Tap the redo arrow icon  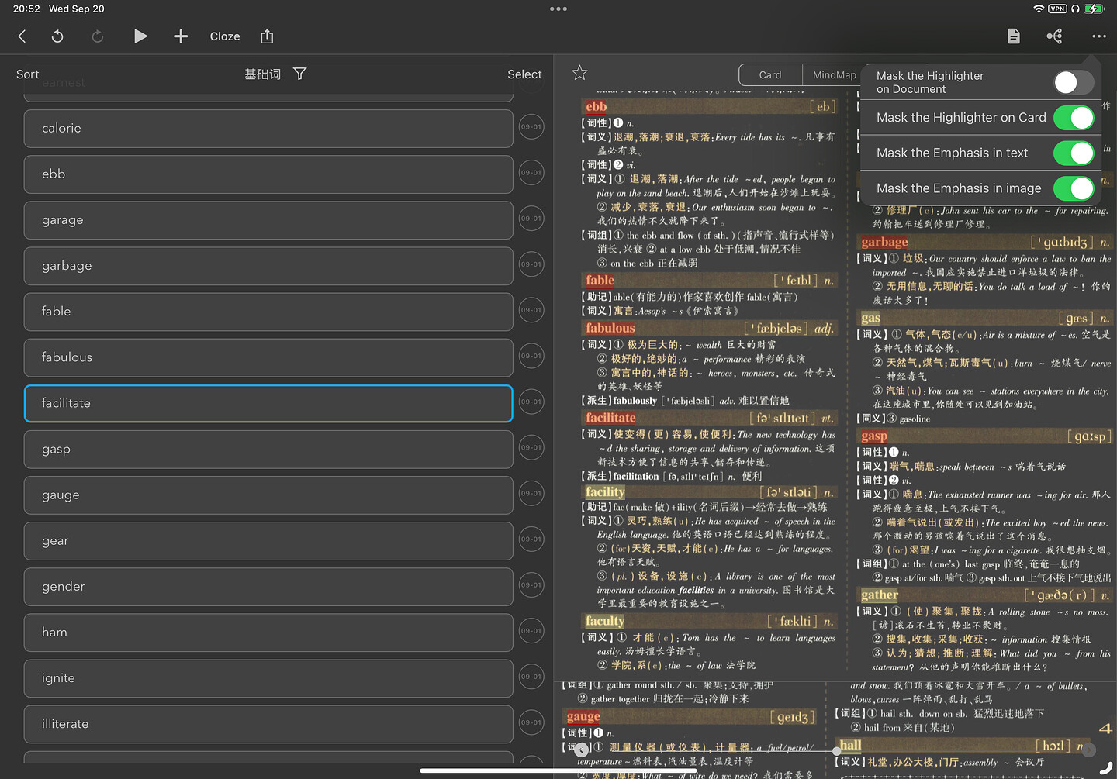(98, 36)
